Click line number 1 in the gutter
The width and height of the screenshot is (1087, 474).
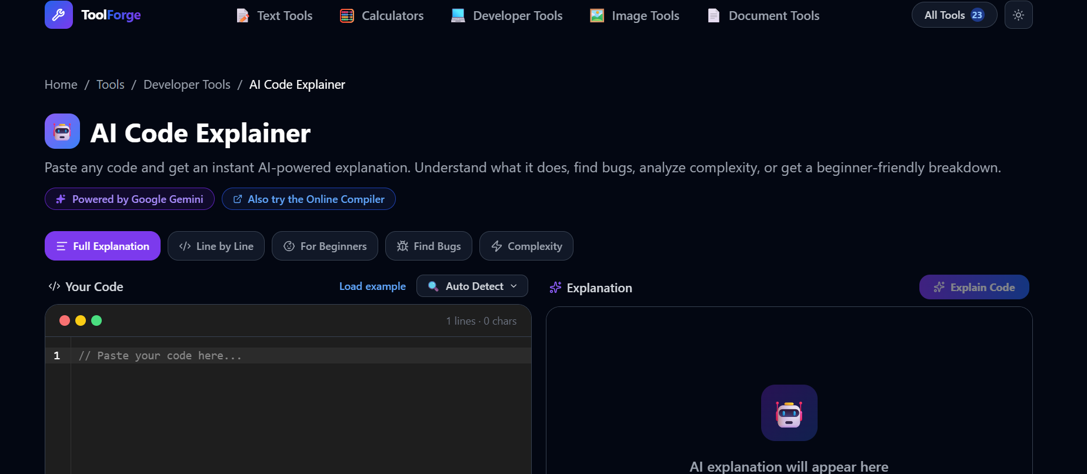[x=57, y=355]
